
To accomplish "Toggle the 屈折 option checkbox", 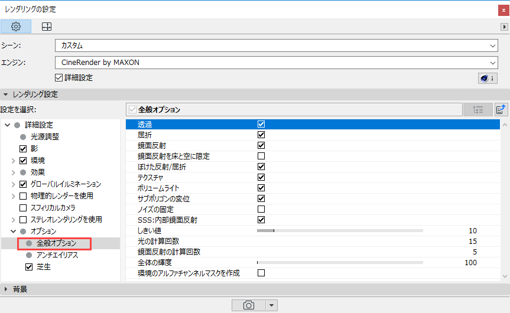I will click(261, 135).
